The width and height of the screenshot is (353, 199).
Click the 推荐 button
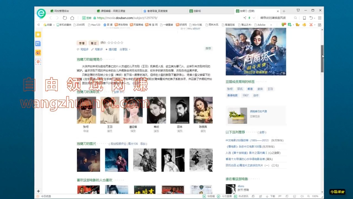click(x=208, y=48)
